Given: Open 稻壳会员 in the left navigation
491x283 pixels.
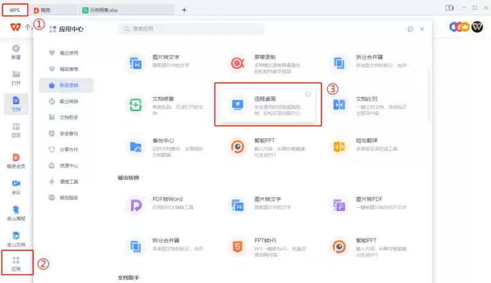Looking at the screenshot, I should point(16,161).
